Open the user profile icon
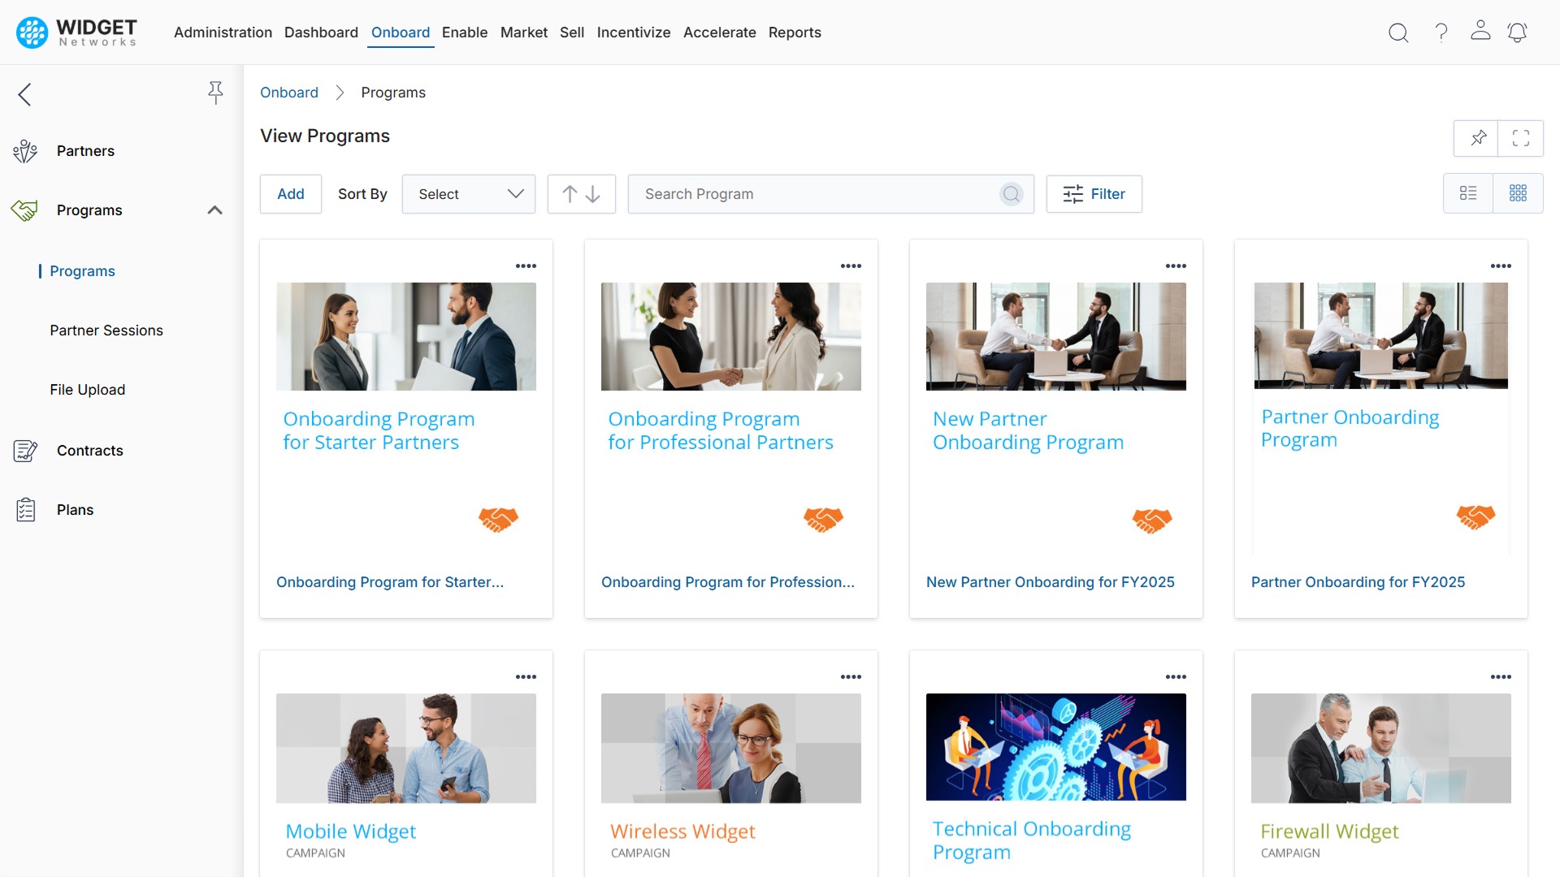 click(1480, 32)
